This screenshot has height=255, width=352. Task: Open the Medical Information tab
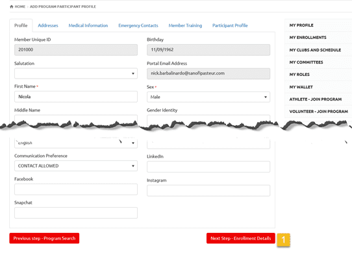click(88, 25)
